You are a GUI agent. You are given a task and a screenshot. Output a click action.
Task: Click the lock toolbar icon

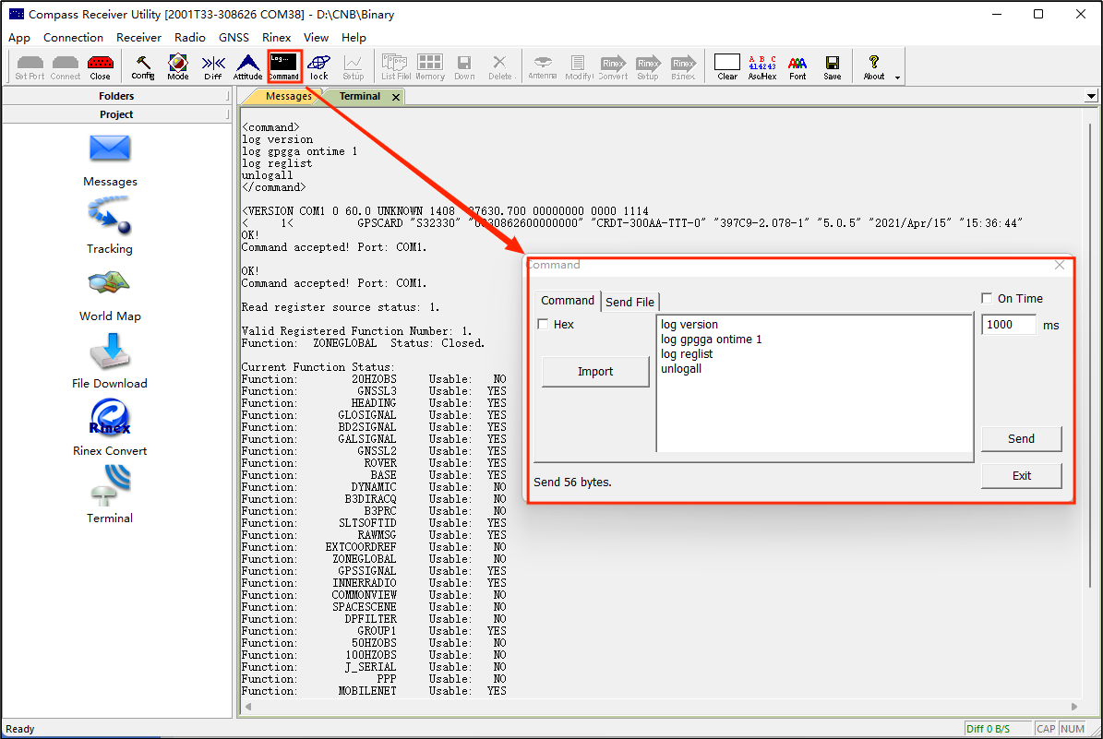tap(318, 67)
